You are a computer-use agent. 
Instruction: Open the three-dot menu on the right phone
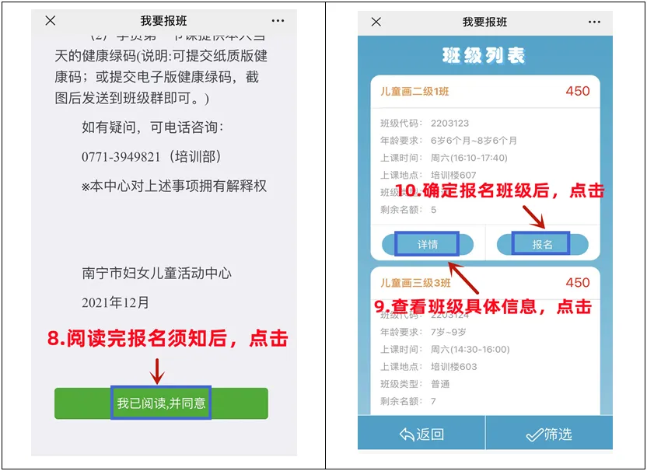594,22
